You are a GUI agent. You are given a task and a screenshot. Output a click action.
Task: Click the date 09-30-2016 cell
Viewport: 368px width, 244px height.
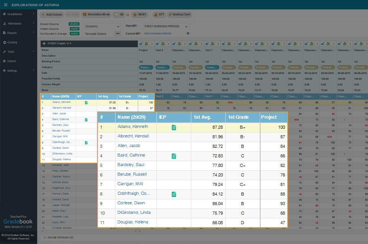tap(212, 73)
